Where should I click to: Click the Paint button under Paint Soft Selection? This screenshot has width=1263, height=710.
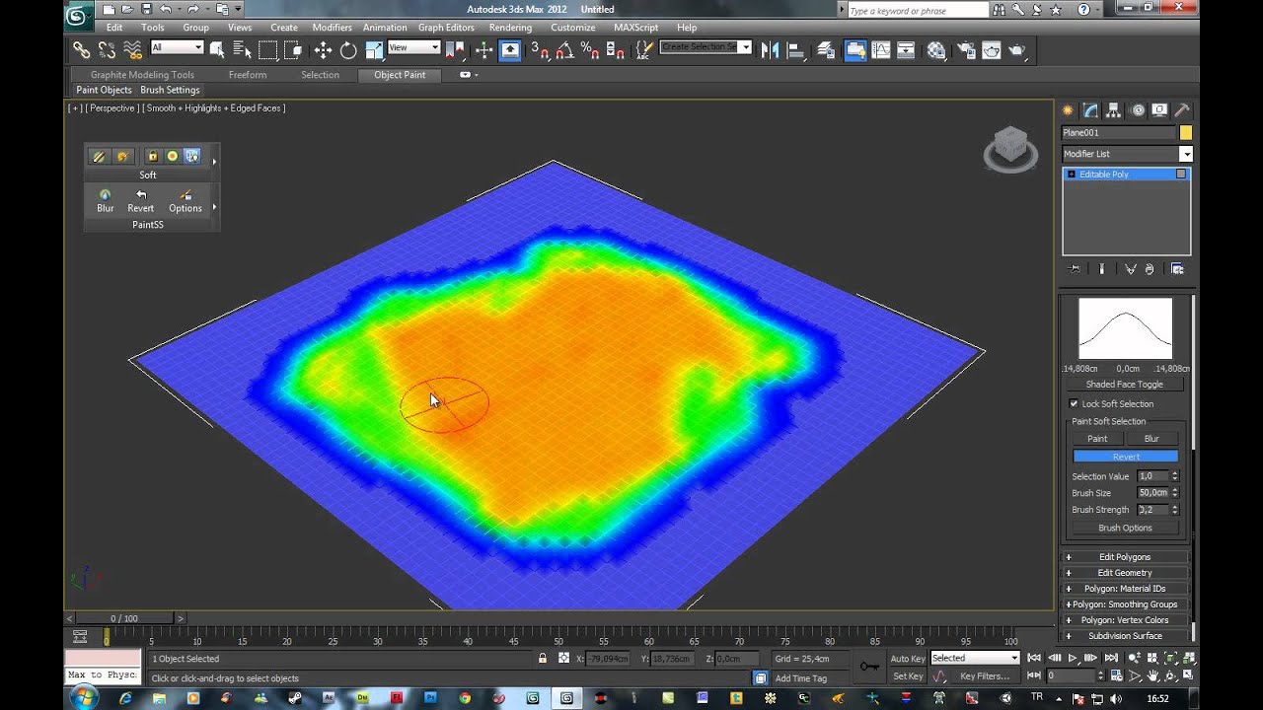[x=1097, y=439]
